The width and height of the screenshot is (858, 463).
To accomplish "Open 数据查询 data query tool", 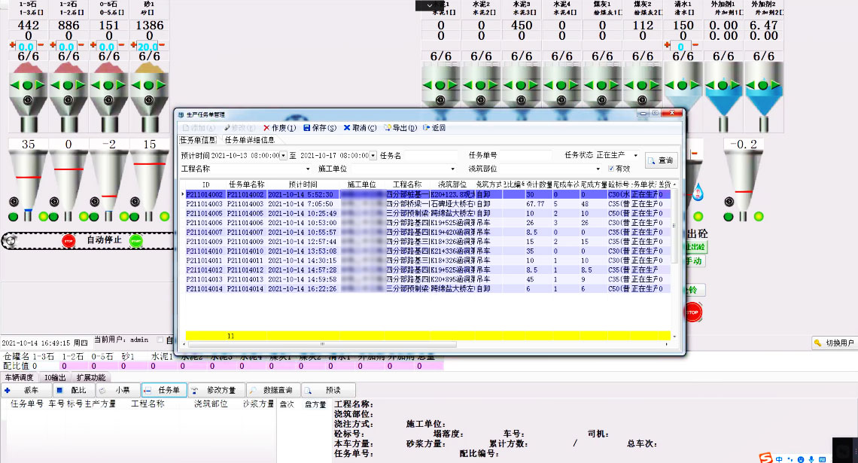I will coord(272,391).
